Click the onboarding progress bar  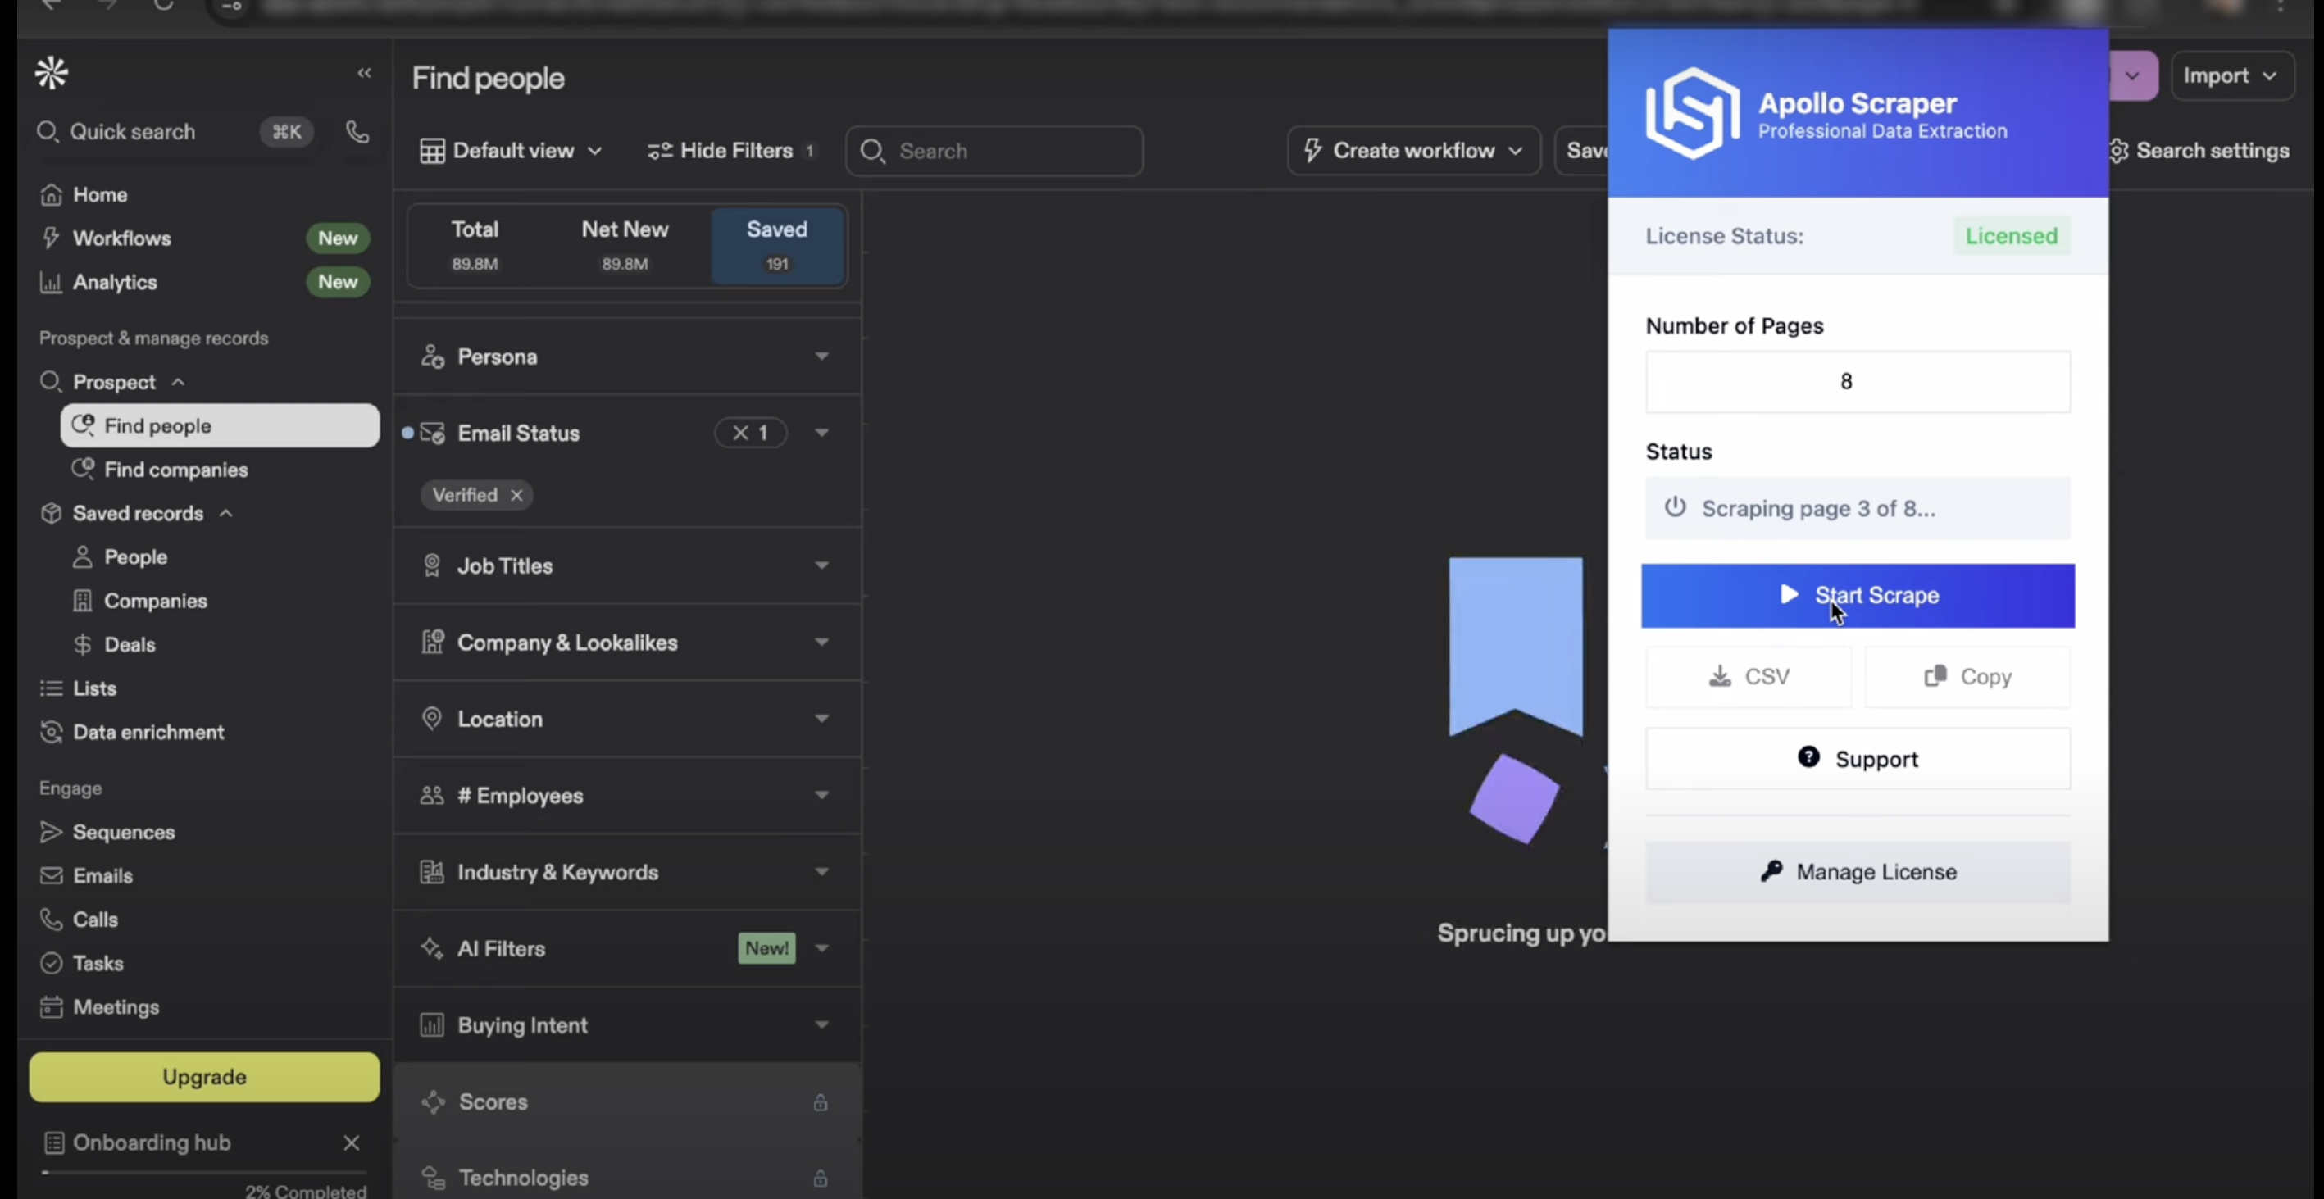(x=205, y=1173)
